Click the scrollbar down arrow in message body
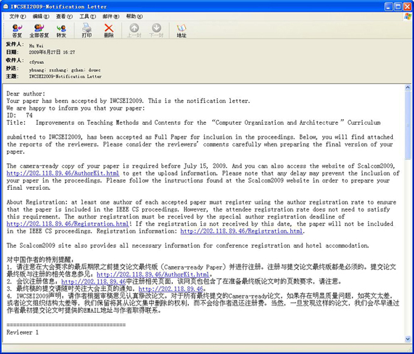Viewport: 414px width, 354px height. point(407,338)
